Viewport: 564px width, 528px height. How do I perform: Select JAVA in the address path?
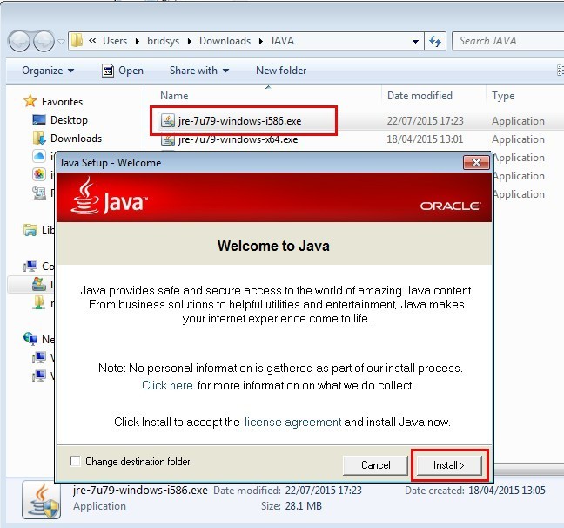click(x=282, y=41)
